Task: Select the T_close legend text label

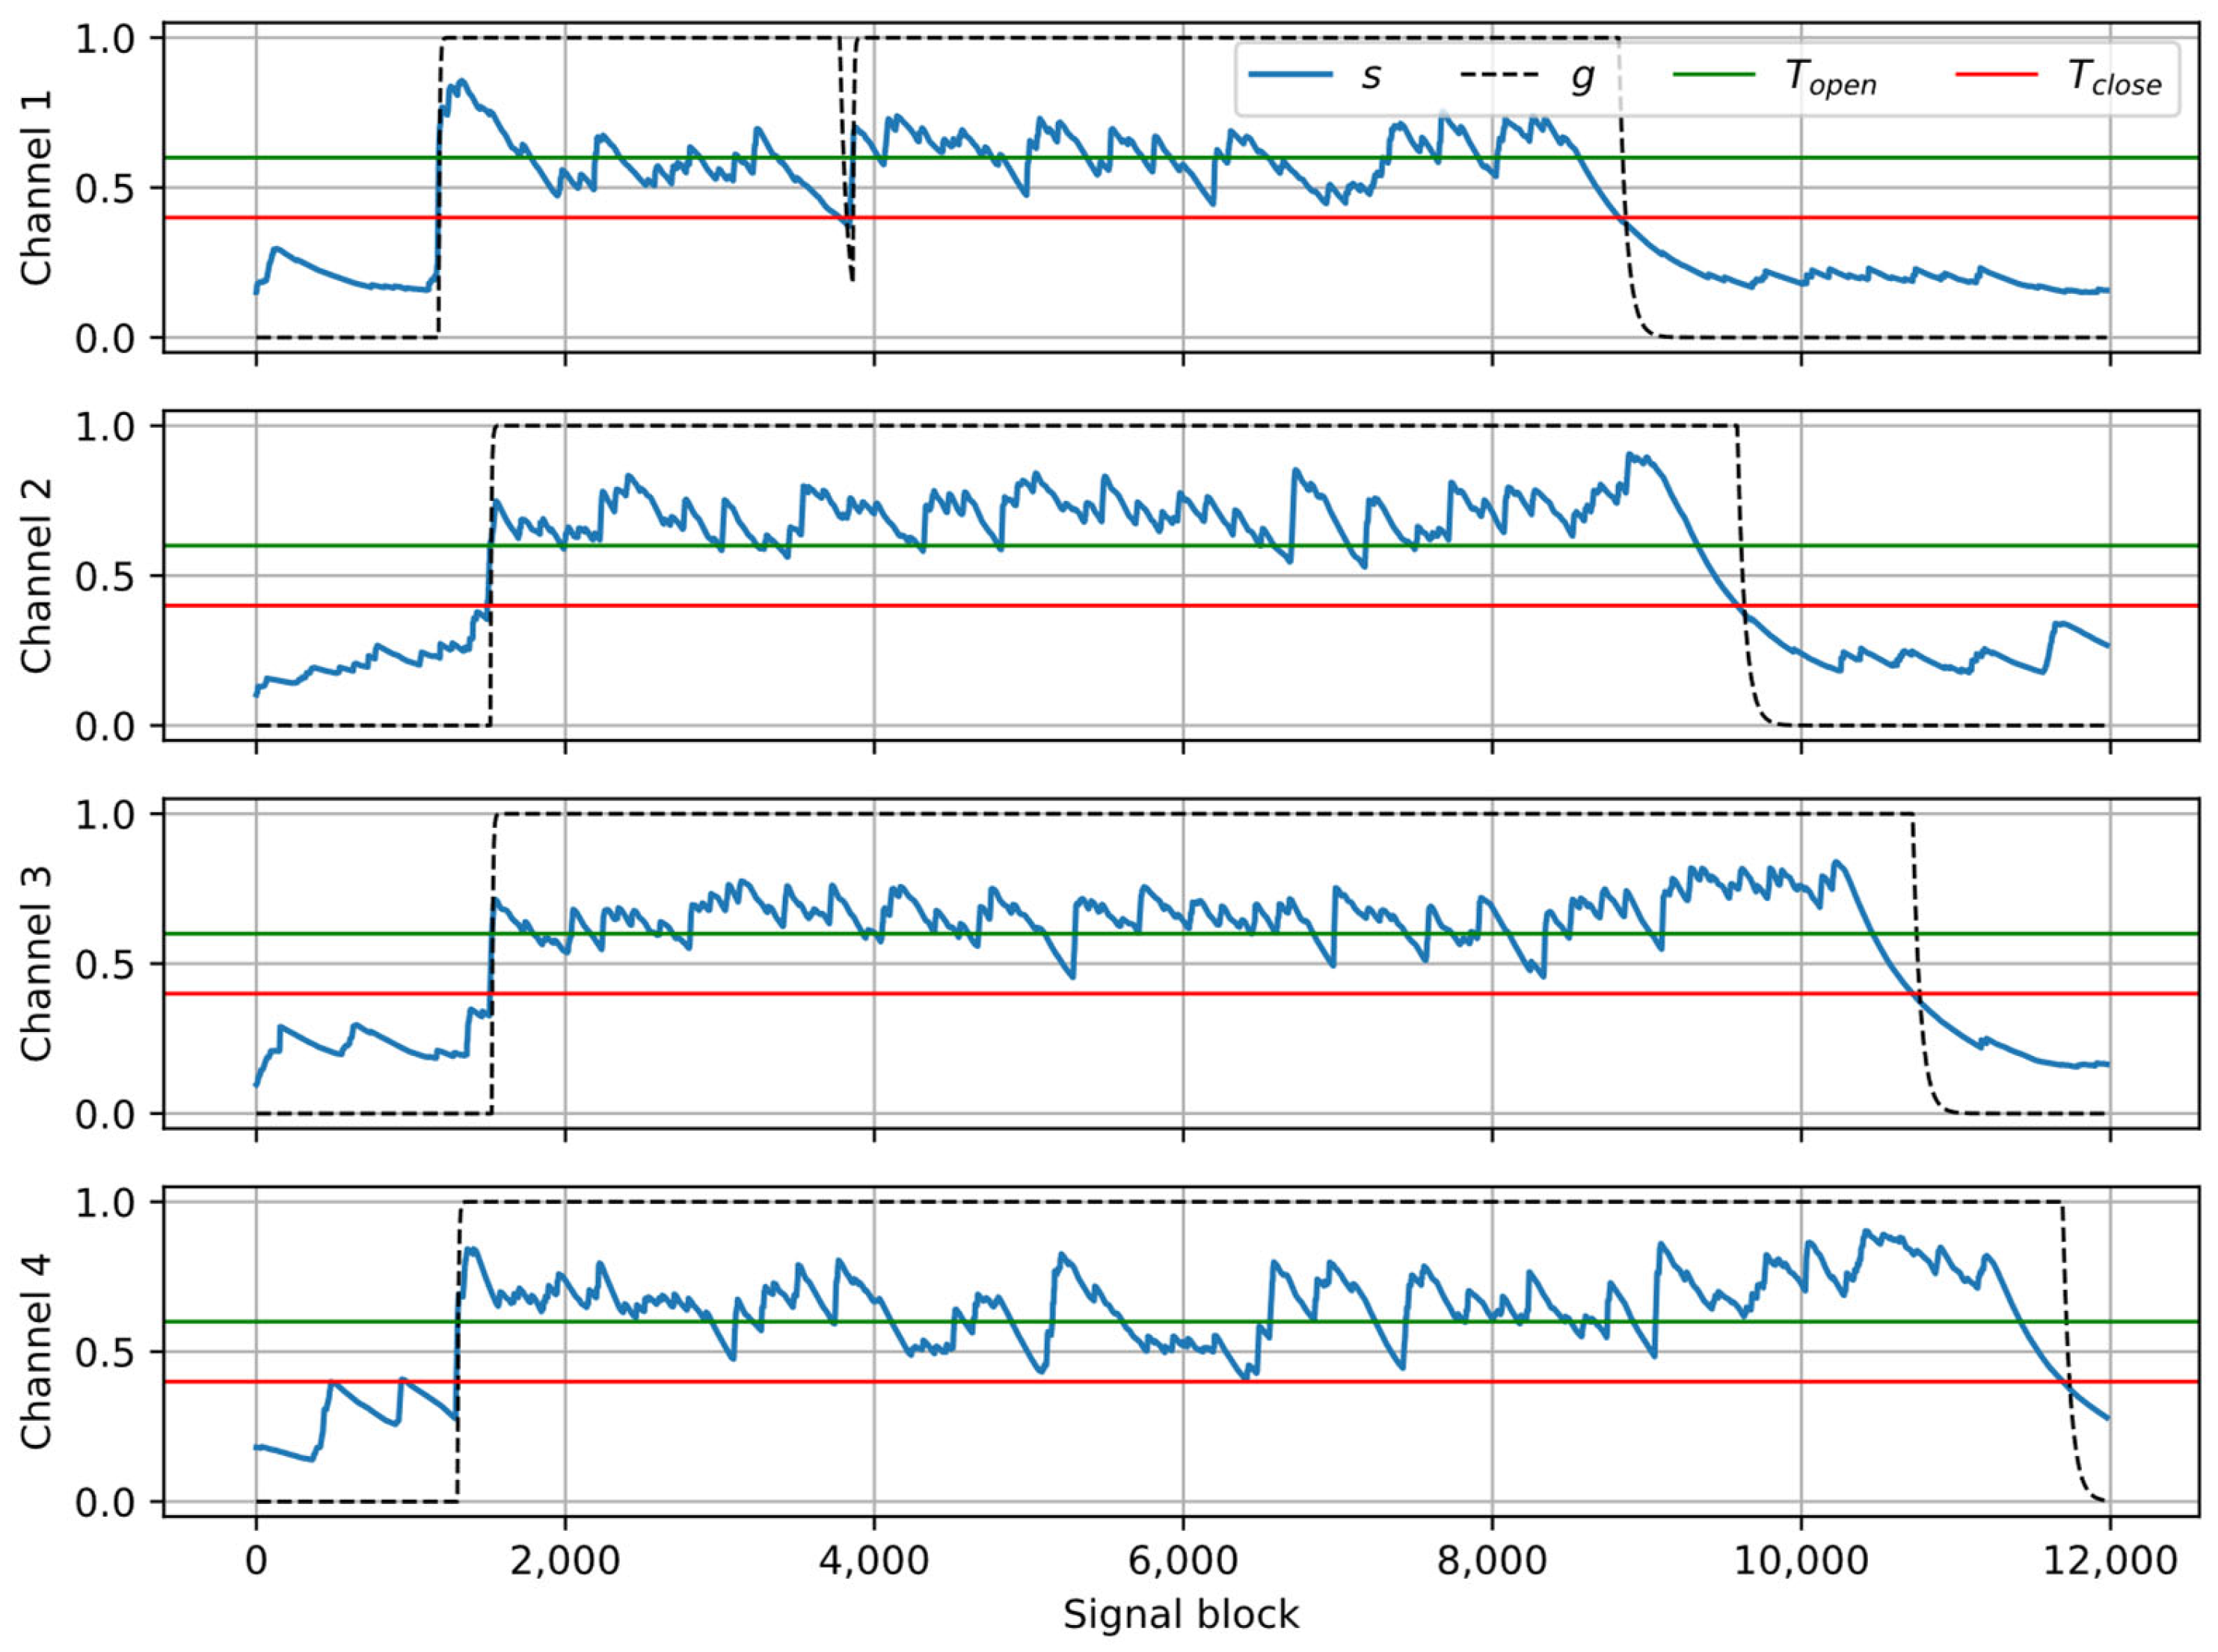Action: 2114,78
